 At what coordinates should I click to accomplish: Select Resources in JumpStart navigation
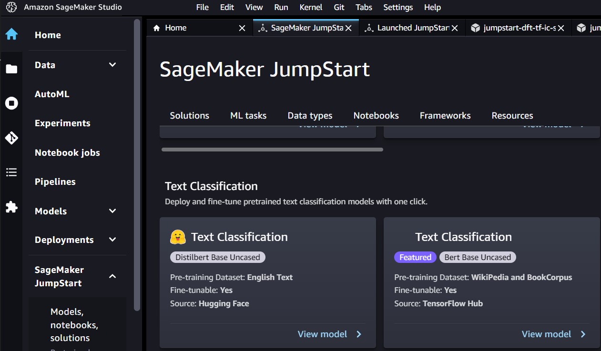[x=512, y=116]
